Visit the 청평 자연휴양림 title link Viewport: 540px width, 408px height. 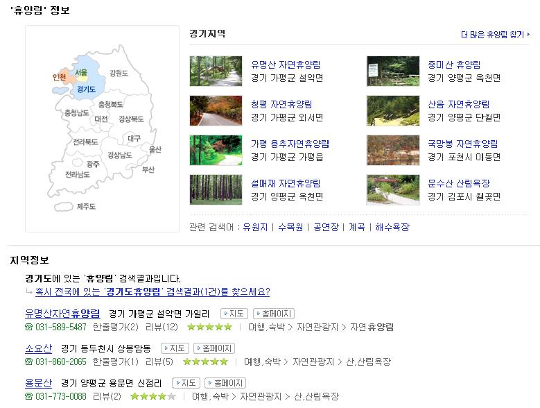(x=281, y=104)
